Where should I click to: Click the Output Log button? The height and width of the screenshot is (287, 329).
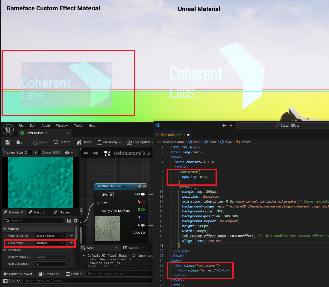[49, 274]
